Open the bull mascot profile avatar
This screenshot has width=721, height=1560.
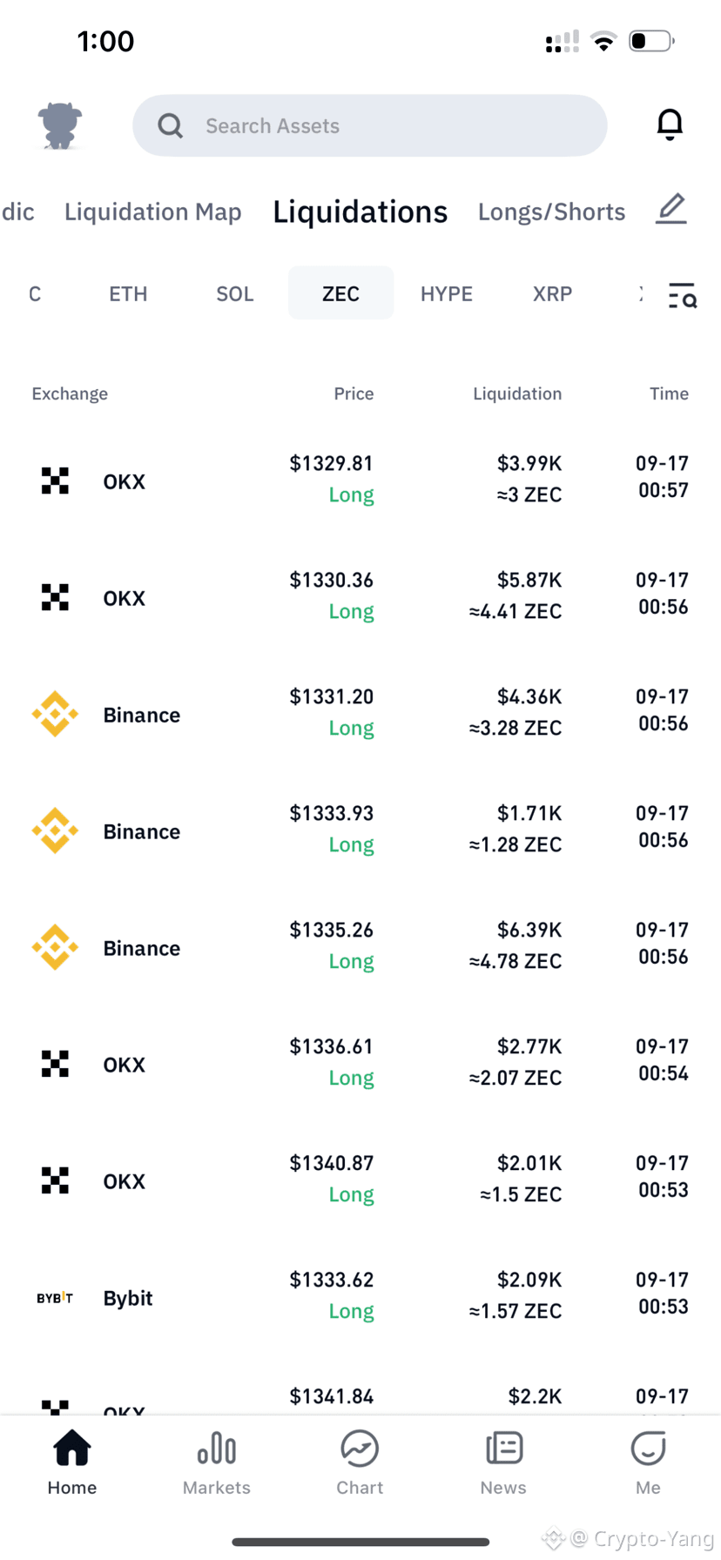pos(60,125)
